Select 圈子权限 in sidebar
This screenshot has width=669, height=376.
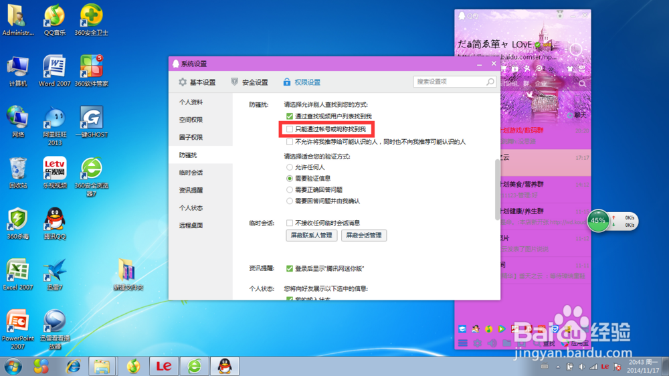coord(201,137)
